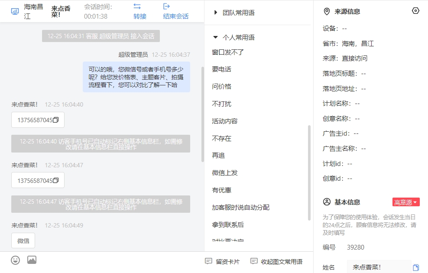Choose the 加客服时说自动分配 quick phrase

[241, 208]
